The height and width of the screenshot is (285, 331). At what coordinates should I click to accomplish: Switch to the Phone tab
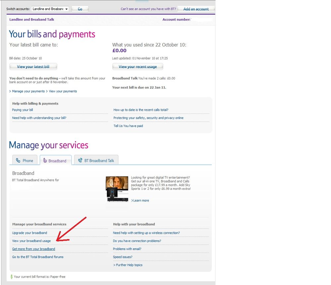(25, 160)
